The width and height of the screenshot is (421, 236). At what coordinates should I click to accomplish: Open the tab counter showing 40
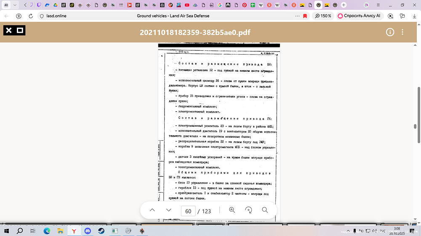(x=6, y=5)
